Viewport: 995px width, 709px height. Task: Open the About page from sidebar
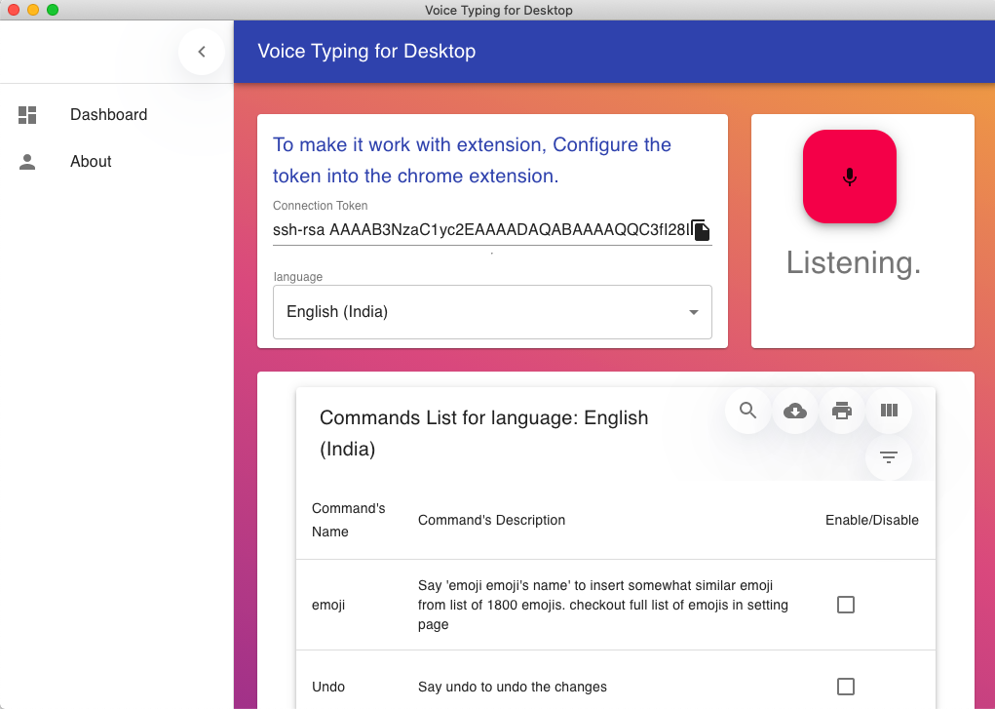coord(117,161)
